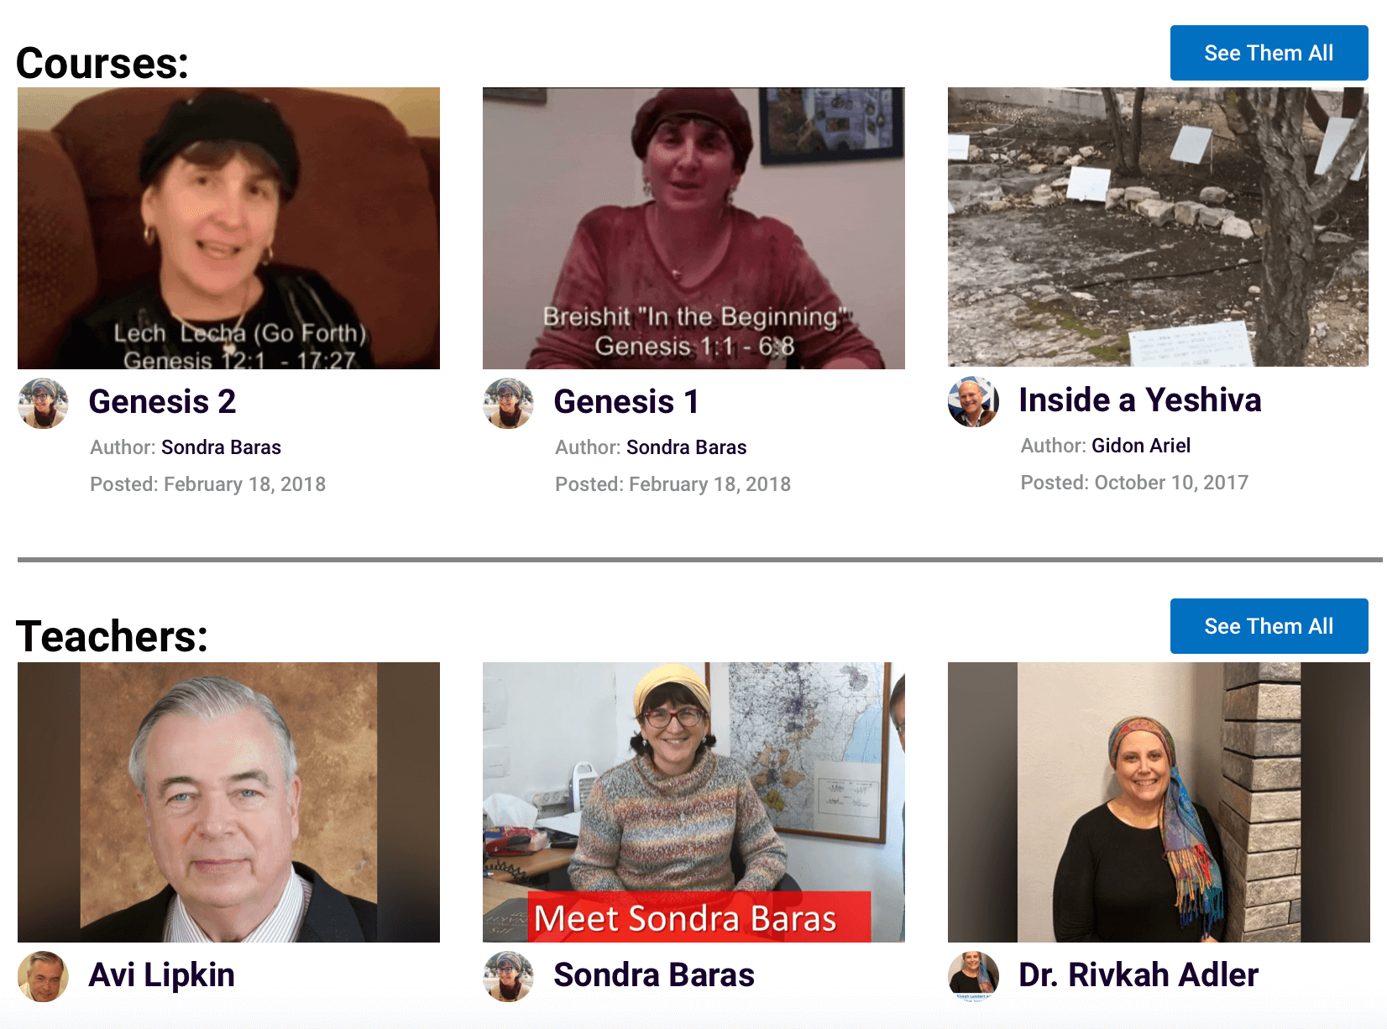
Task: Open the Inside a Yeshiva title link
Action: [1139, 400]
